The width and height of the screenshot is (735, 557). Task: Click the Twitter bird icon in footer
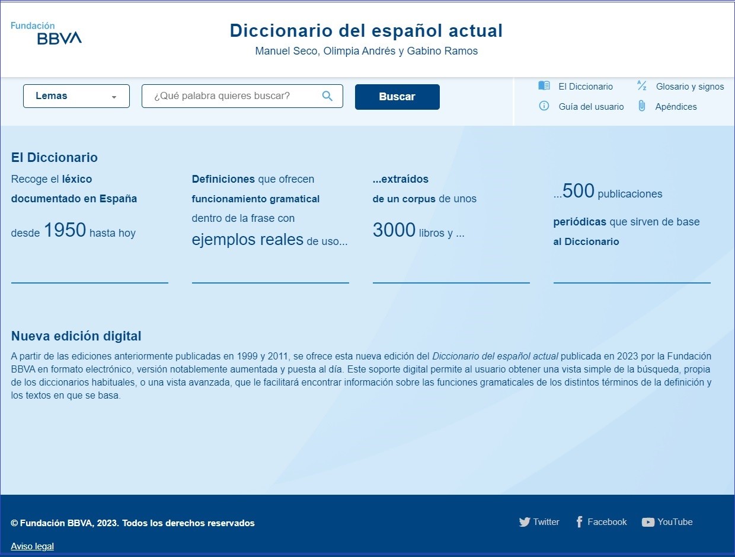click(525, 522)
